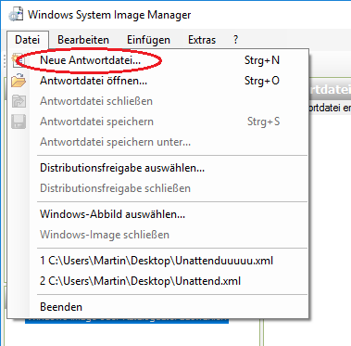351x346 pixels.
Task: Click the new answer file icon
Action: pos(18,60)
